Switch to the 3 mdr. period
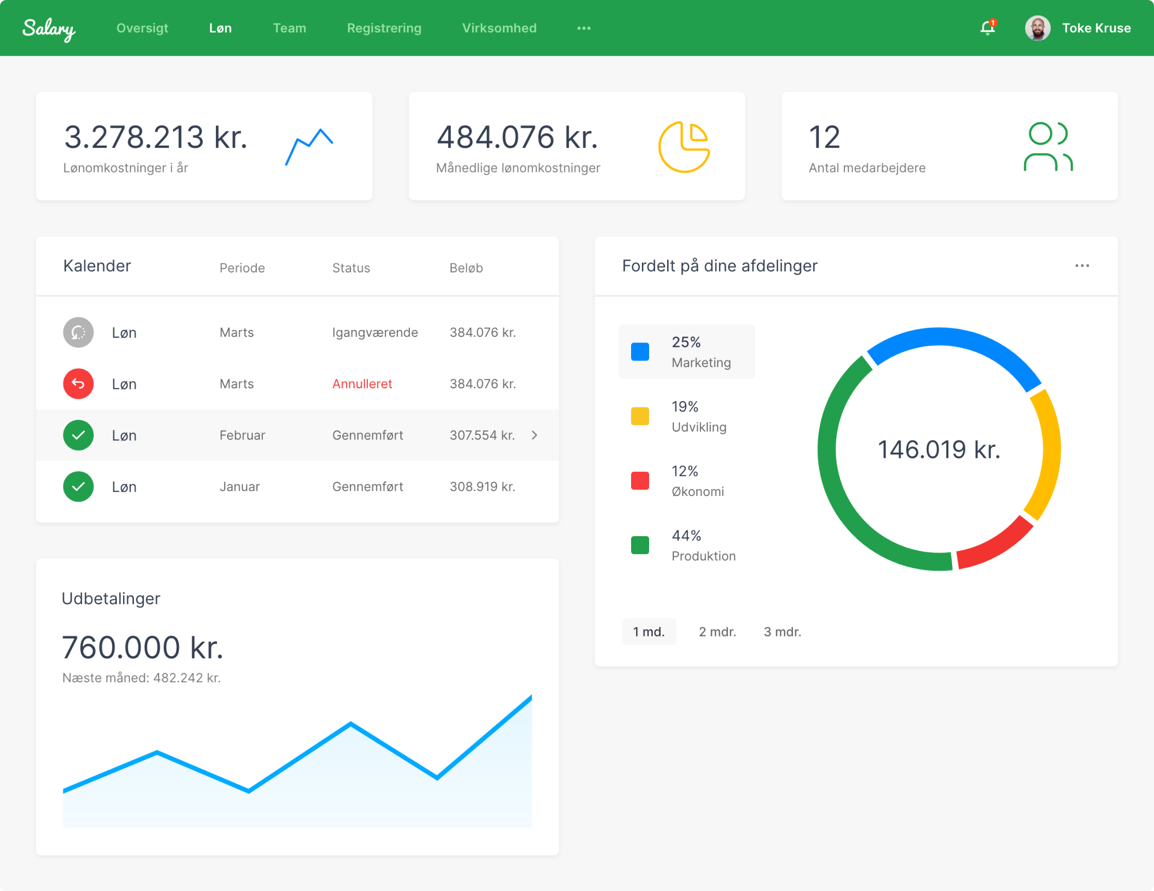Image resolution: width=1154 pixels, height=891 pixels. (782, 631)
